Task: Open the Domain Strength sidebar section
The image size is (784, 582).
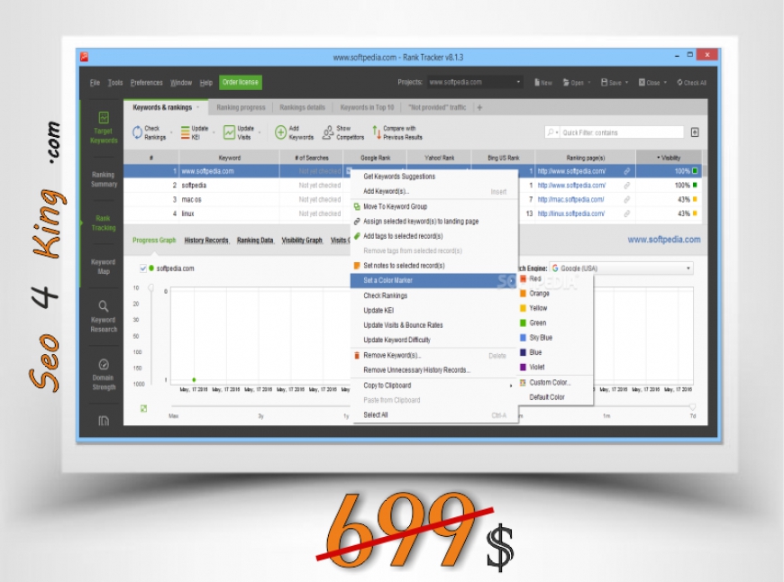Action: tap(104, 375)
